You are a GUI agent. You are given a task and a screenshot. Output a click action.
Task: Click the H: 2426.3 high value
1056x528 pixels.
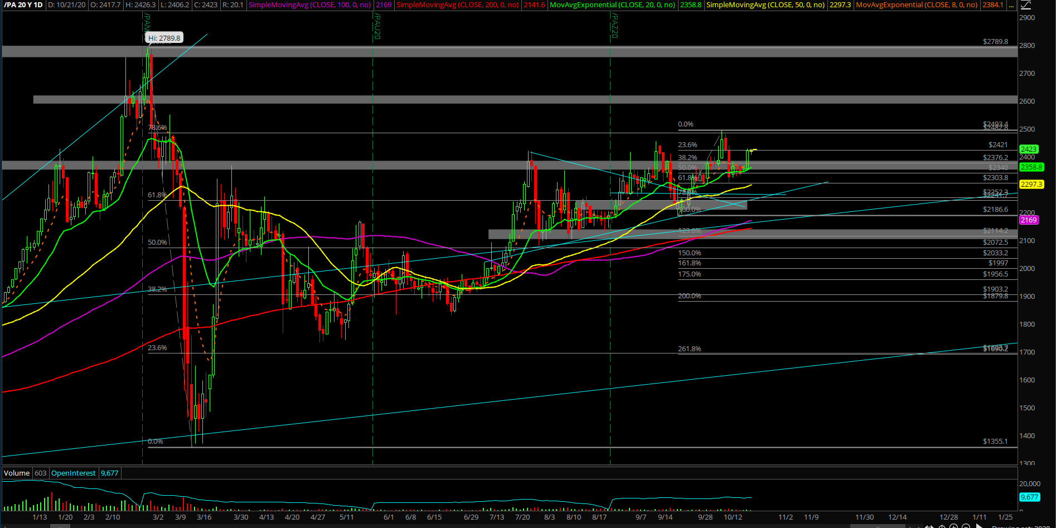coord(141,4)
